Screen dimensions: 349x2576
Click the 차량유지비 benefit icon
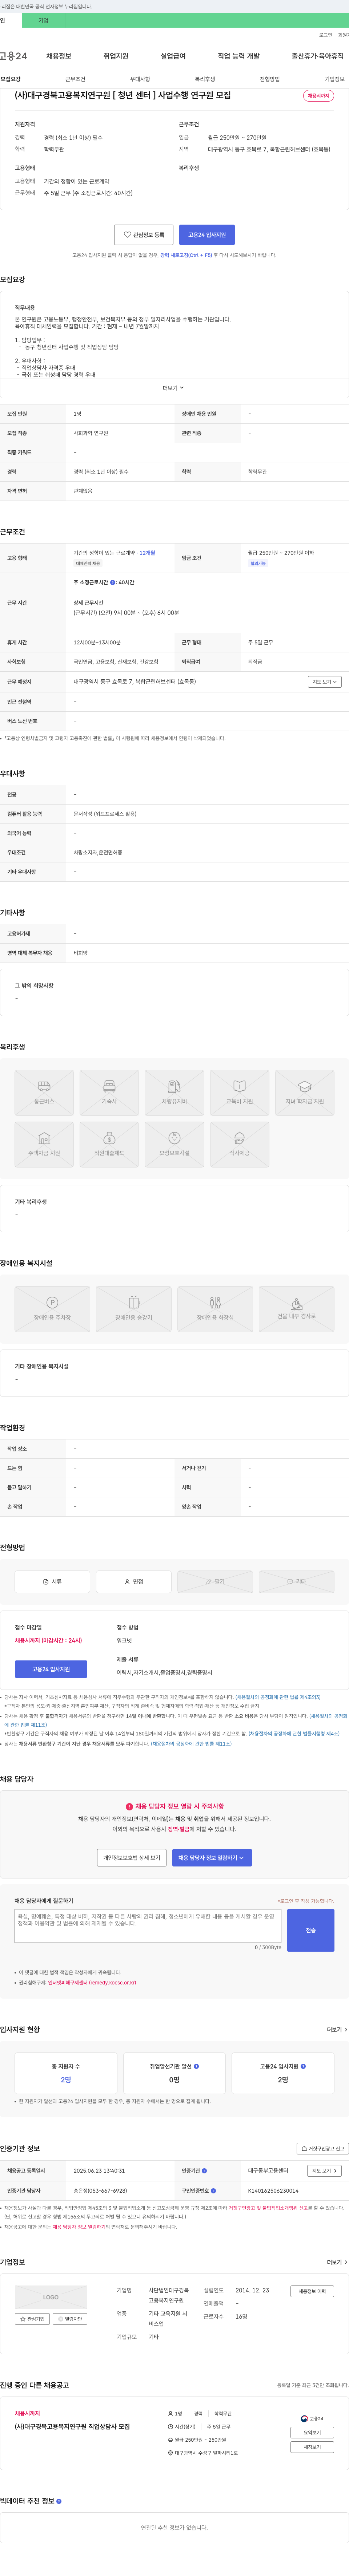[174, 1093]
